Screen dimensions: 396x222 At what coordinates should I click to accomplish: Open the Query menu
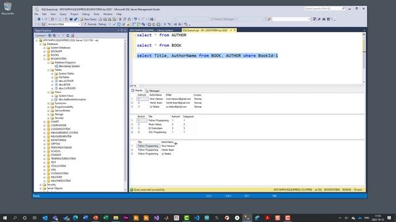point(63,14)
